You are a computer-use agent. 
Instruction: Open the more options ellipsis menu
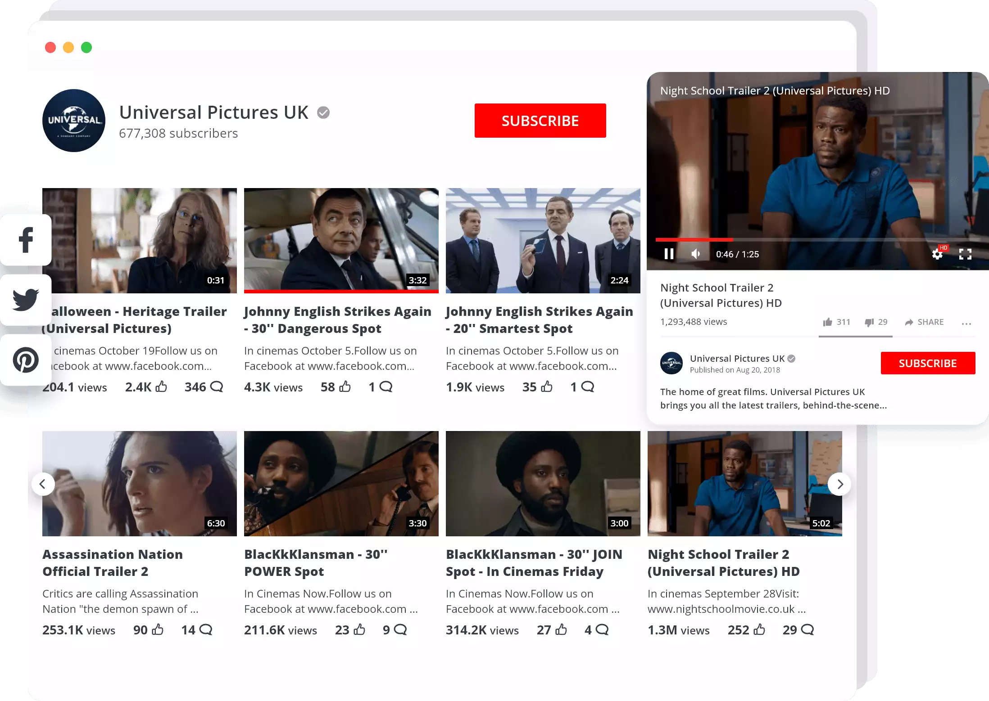coord(966,323)
